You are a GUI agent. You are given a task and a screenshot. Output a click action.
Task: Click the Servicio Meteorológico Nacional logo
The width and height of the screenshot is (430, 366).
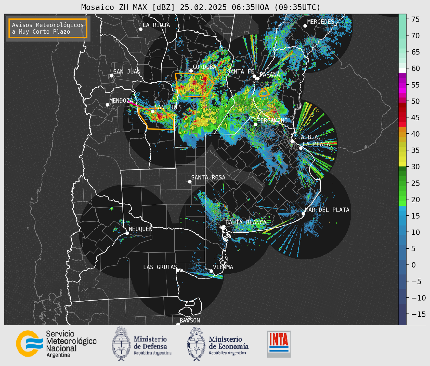tap(56, 344)
